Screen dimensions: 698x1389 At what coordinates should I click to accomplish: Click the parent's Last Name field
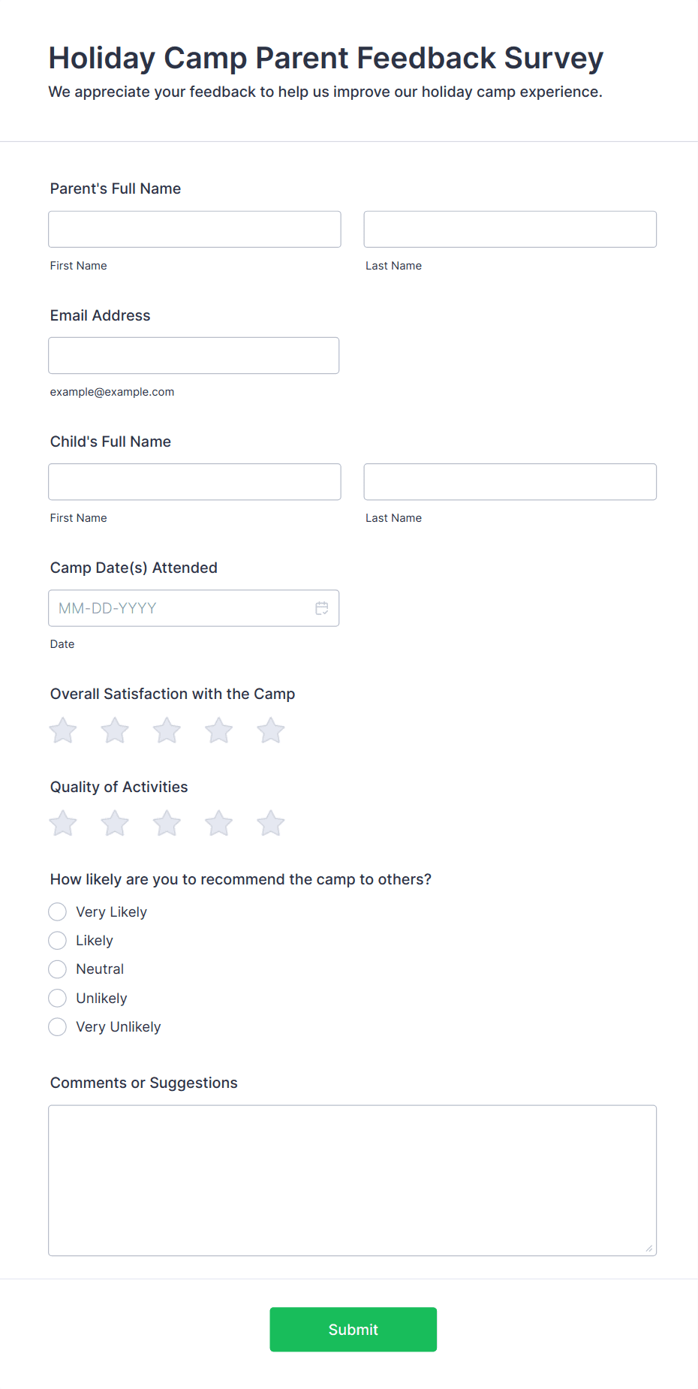[510, 229]
